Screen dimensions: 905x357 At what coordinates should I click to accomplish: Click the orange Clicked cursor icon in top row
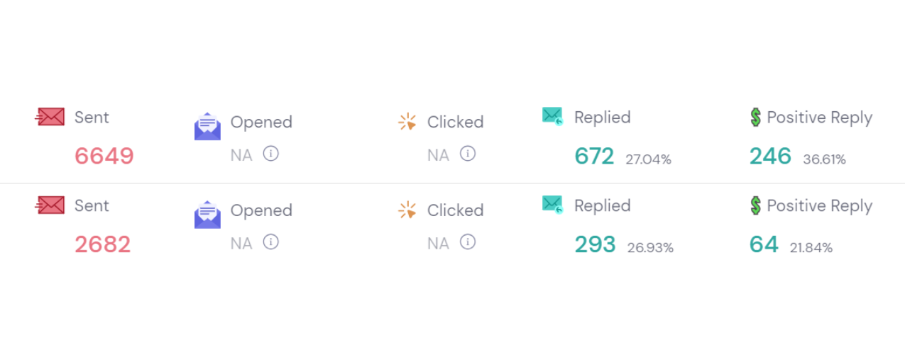(407, 122)
